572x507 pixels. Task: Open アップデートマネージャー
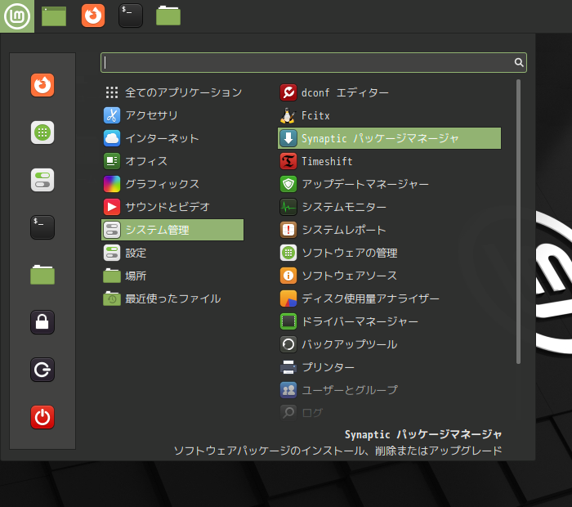click(x=389, y=184)
